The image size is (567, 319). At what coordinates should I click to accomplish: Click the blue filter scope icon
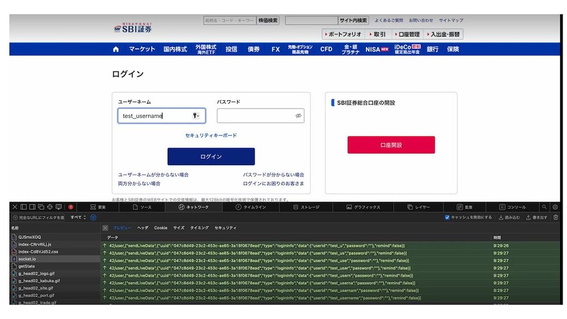coord(93,218)
